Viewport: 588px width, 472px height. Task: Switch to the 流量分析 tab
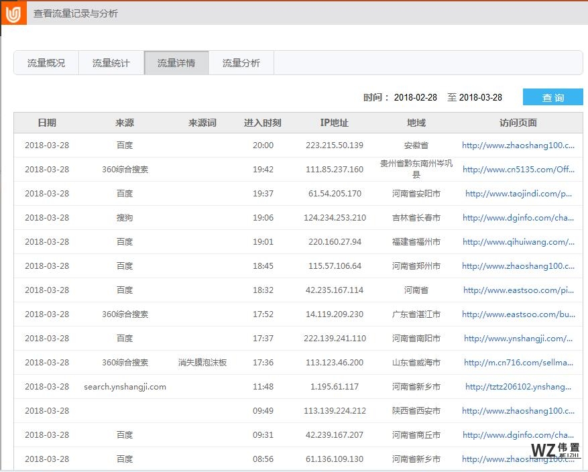click(241, 62)
